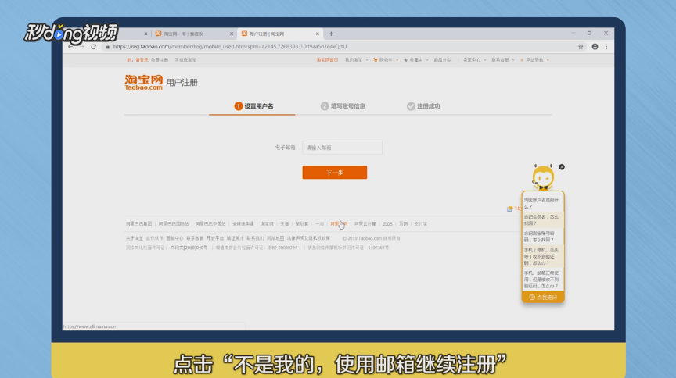
Task: Open footer link 阿里巴巴国际站
Action: [x=174, y=224]
